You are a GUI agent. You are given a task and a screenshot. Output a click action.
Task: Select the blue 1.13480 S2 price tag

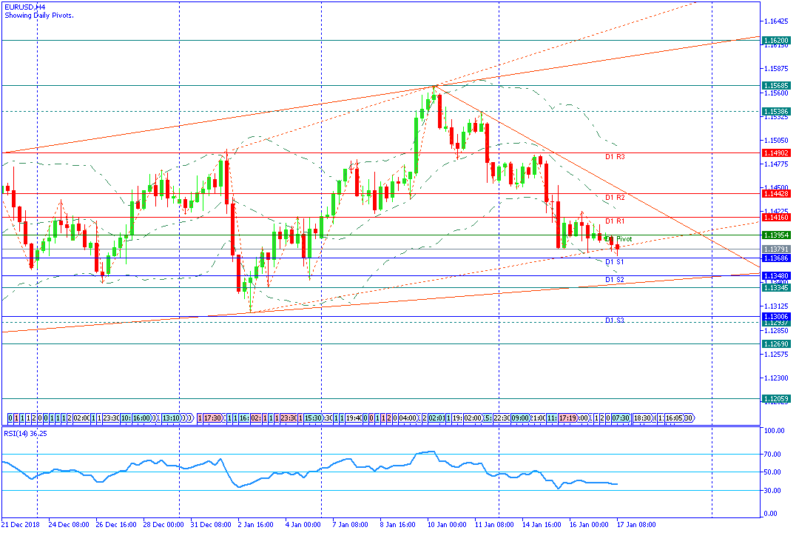click(776, 276)
